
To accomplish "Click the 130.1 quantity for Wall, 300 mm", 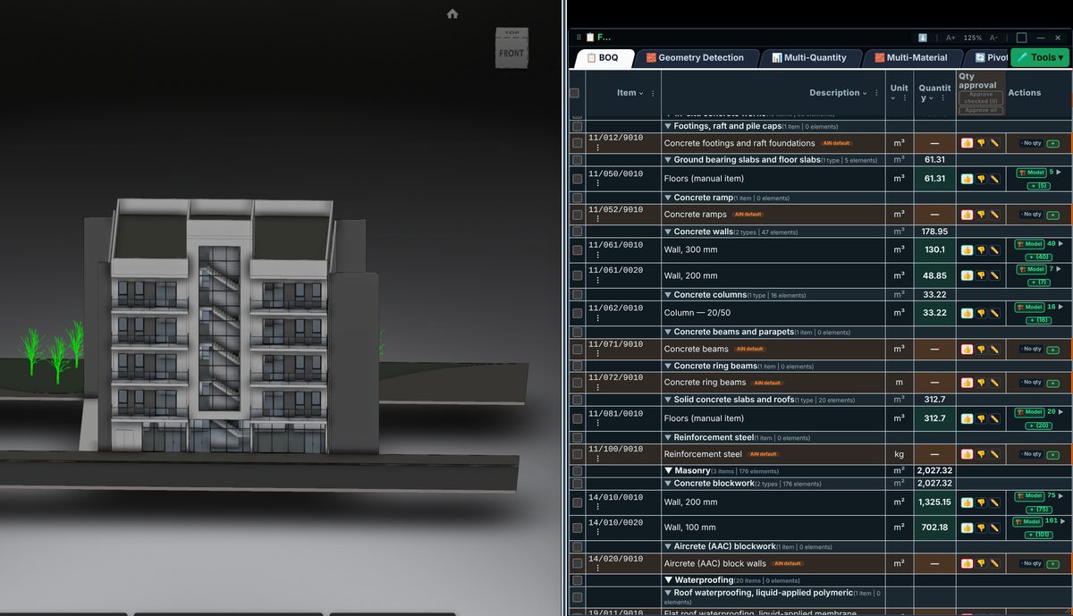I will [934, 250].
